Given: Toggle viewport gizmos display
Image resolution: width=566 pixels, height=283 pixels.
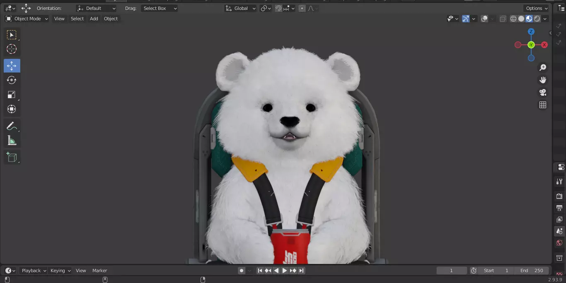Looking at the screenshot, I should [x=466, y=19].
